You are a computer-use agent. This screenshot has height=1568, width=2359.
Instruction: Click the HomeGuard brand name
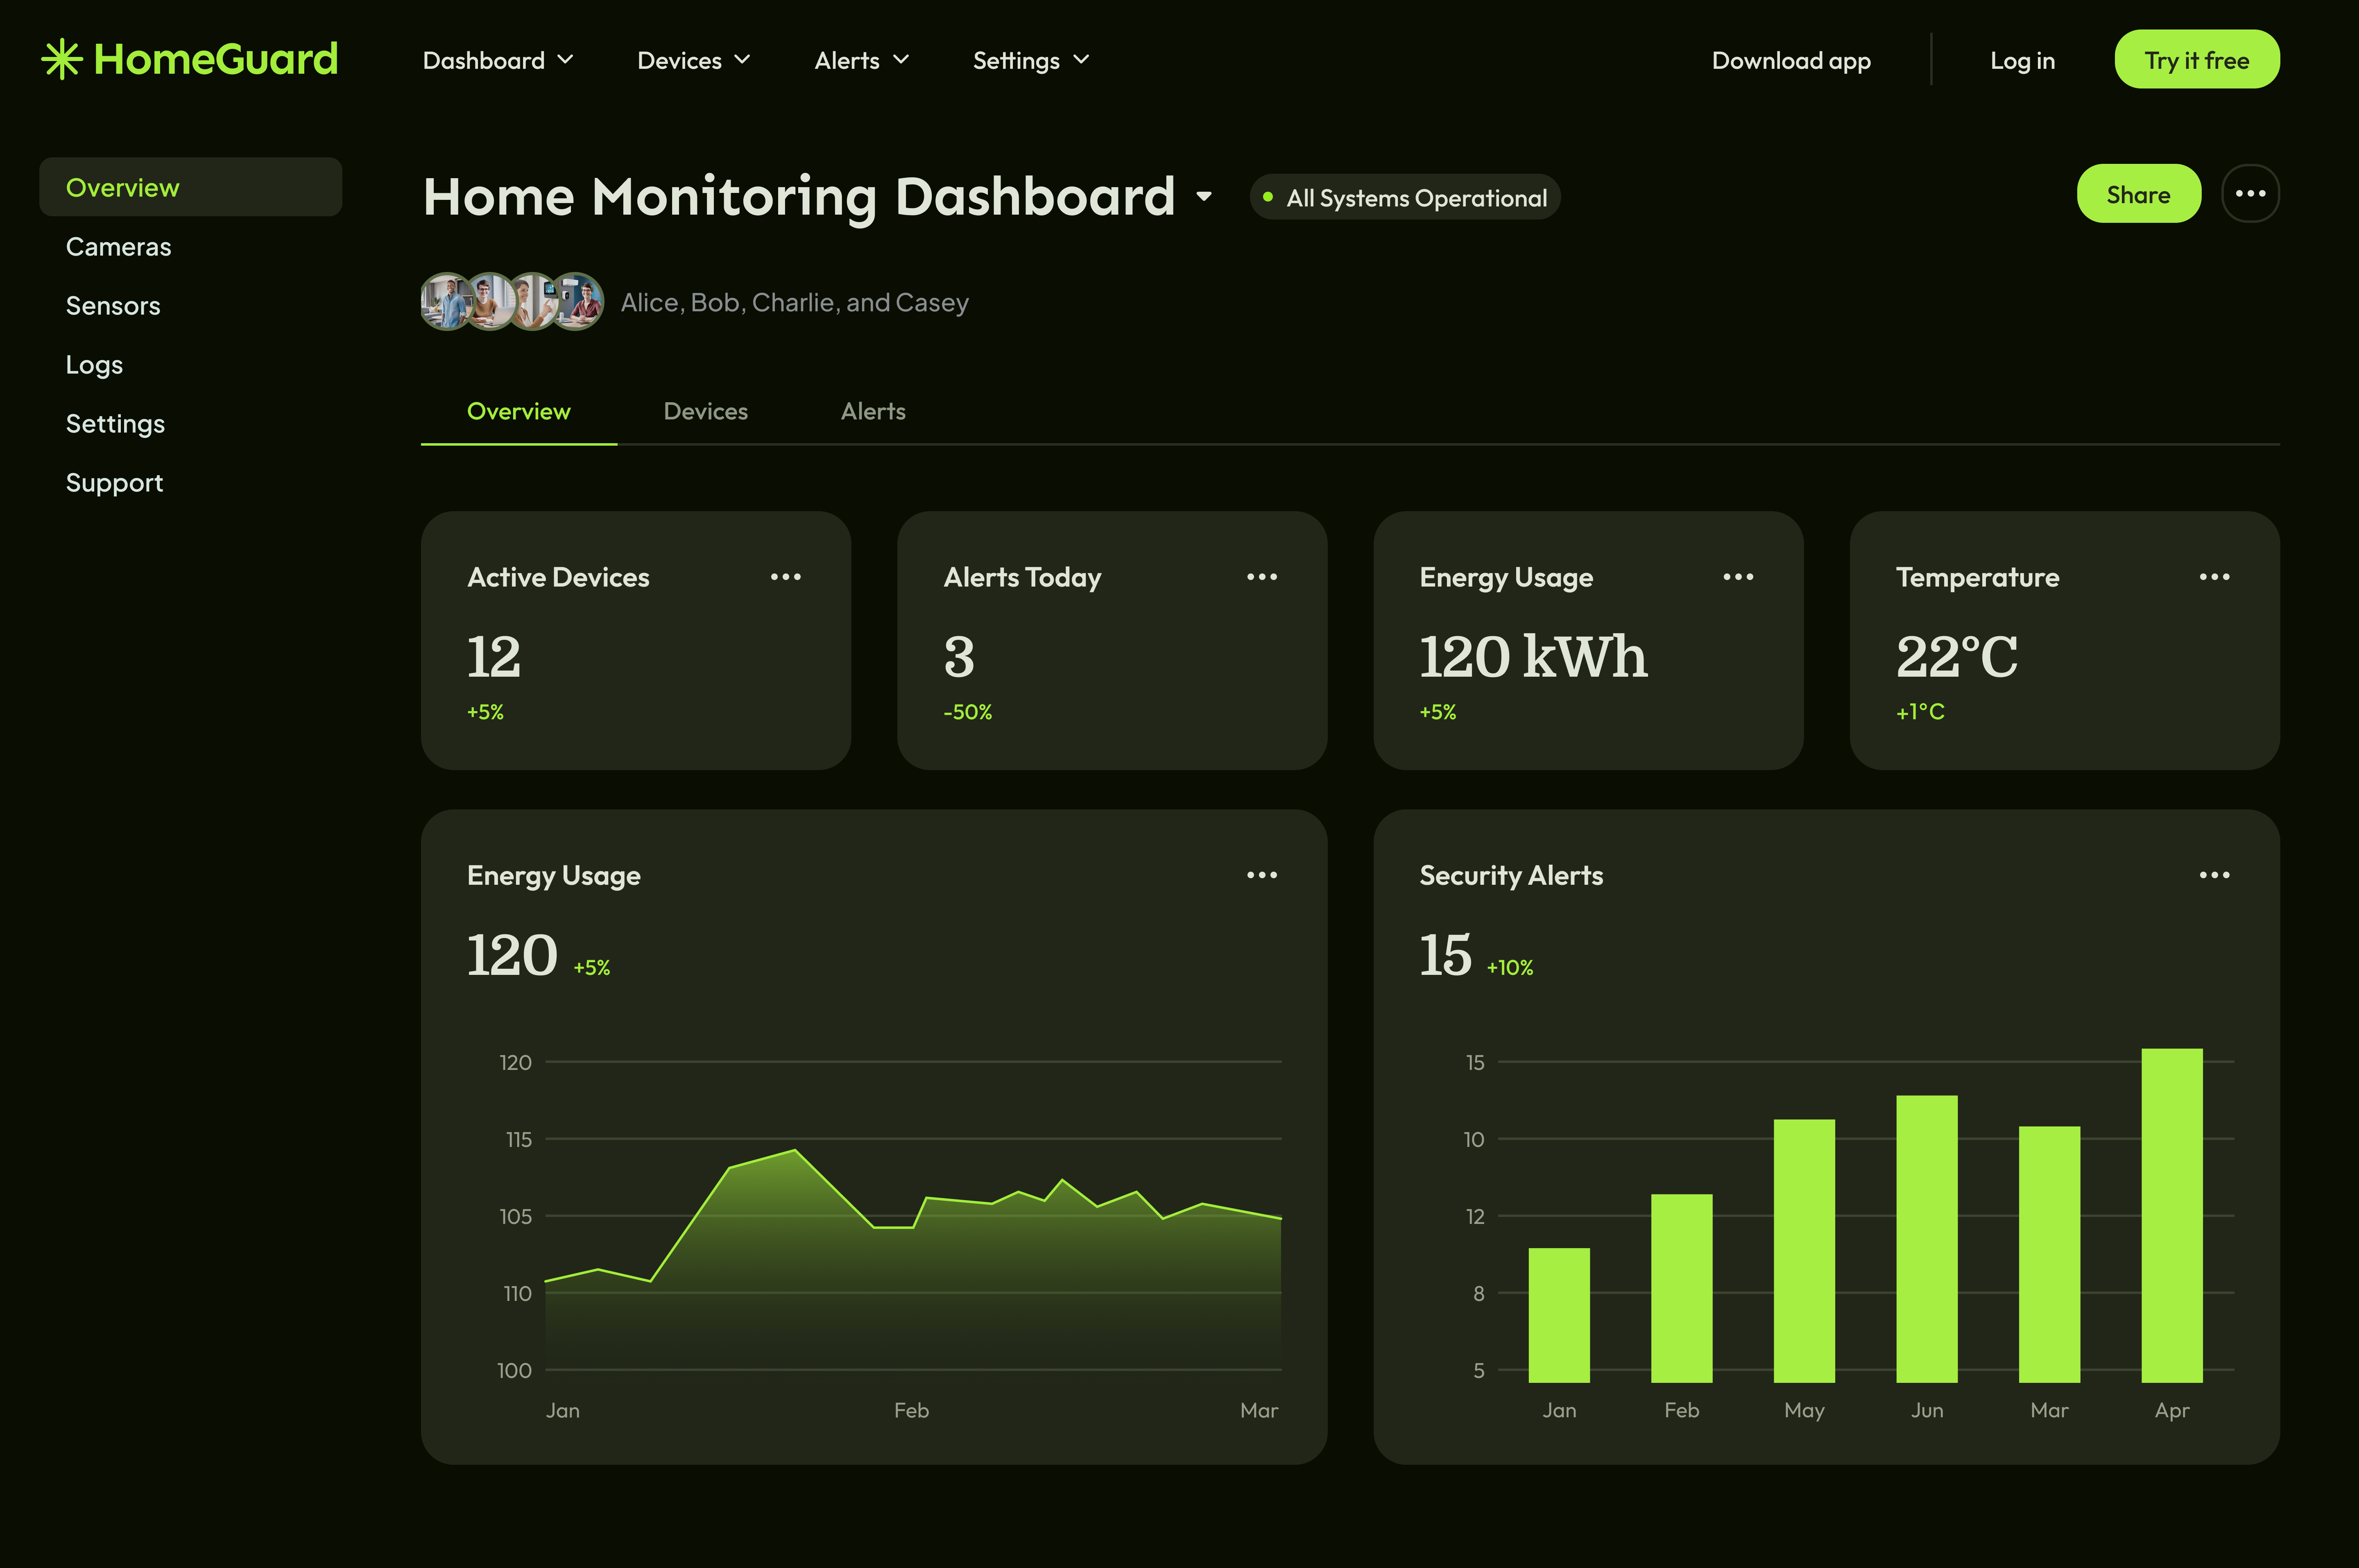point(216,59)
